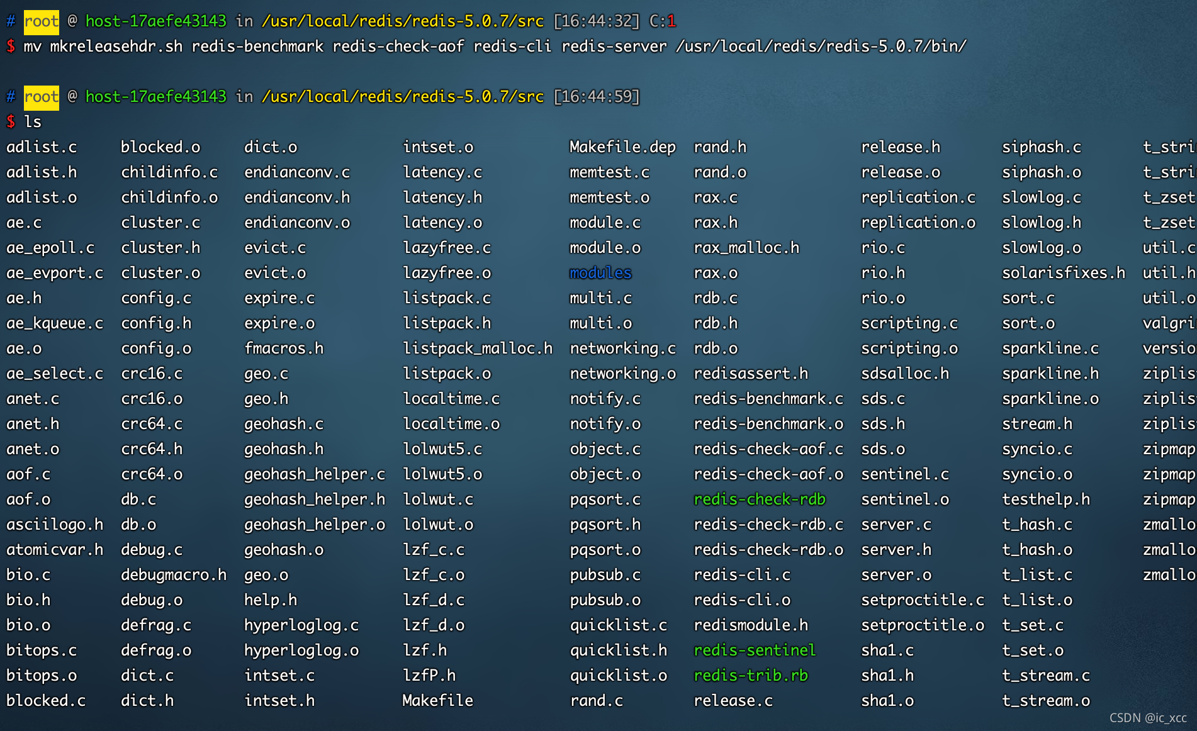Screen dimensions: 1197x731
Task: Select the lzfP.h file name
Action: click(x=429, y=676)
